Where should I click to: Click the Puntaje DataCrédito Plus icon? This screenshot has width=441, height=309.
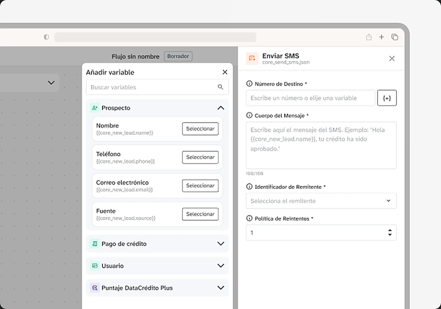[95, 288]
